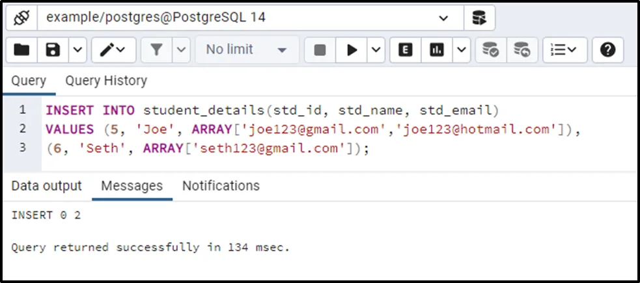This screenshot has height=283, width=640.
Task: Open the Edit pencil dropdown
Action: tap(113, 50)
